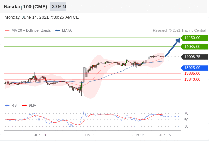
Task: Click the red 9MA legend swatch
Action: click(24, 106)
